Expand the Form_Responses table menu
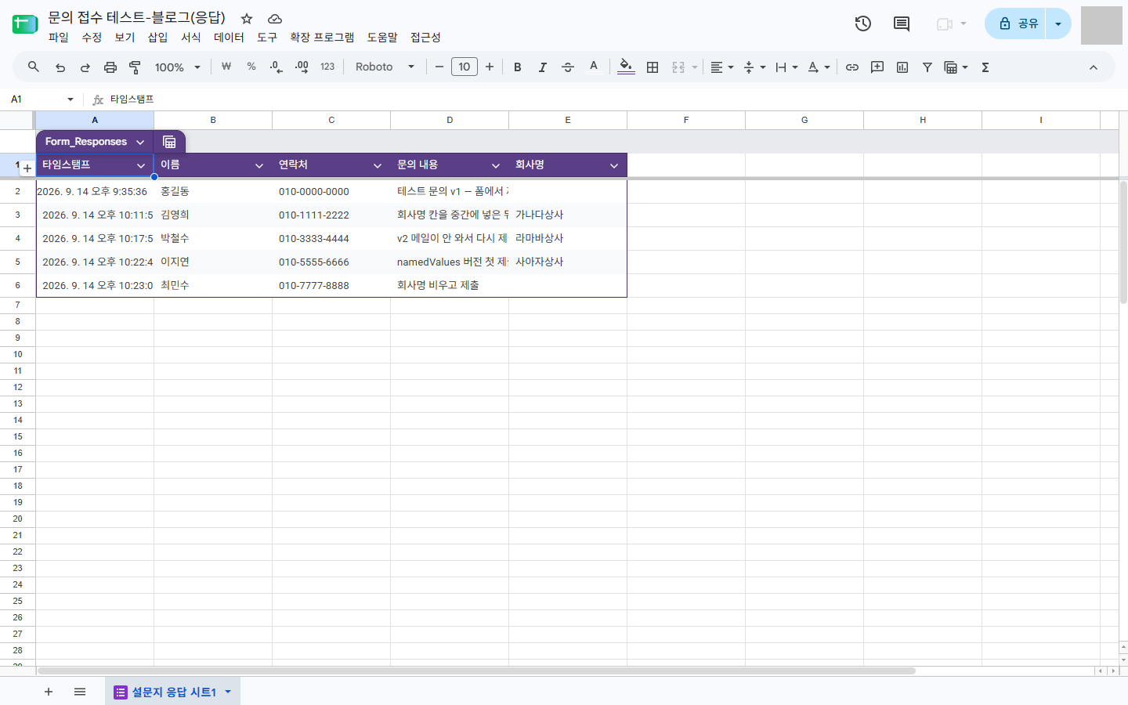Screen dimensions: 1128x705 140,142
